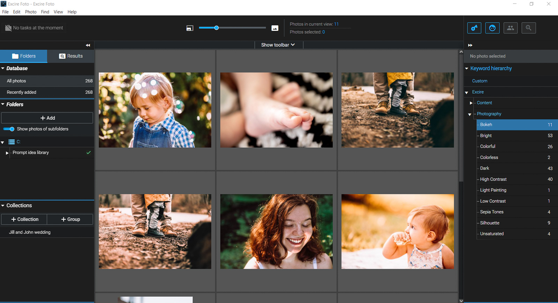Collapse left panel with double-arrow icon
Image resolution: width=558 pixels, height=303 pixels.
point(88,45)
